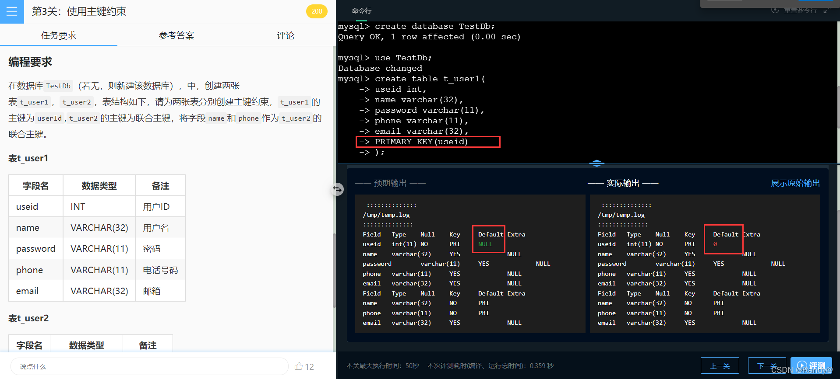
Task: Click the 实际输出 label
Action: 623,183
